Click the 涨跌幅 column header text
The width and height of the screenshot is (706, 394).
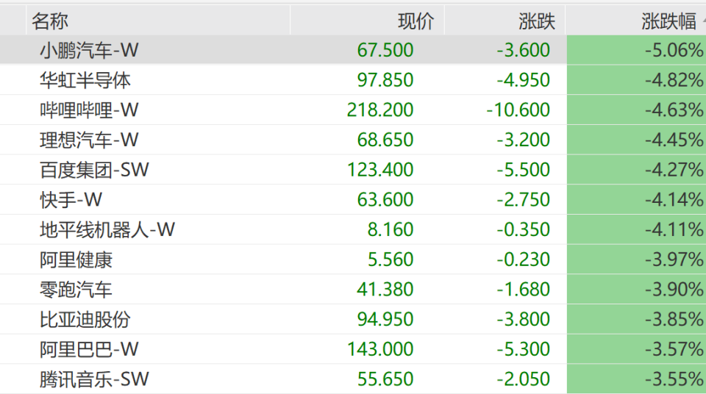tap(668, 21)
